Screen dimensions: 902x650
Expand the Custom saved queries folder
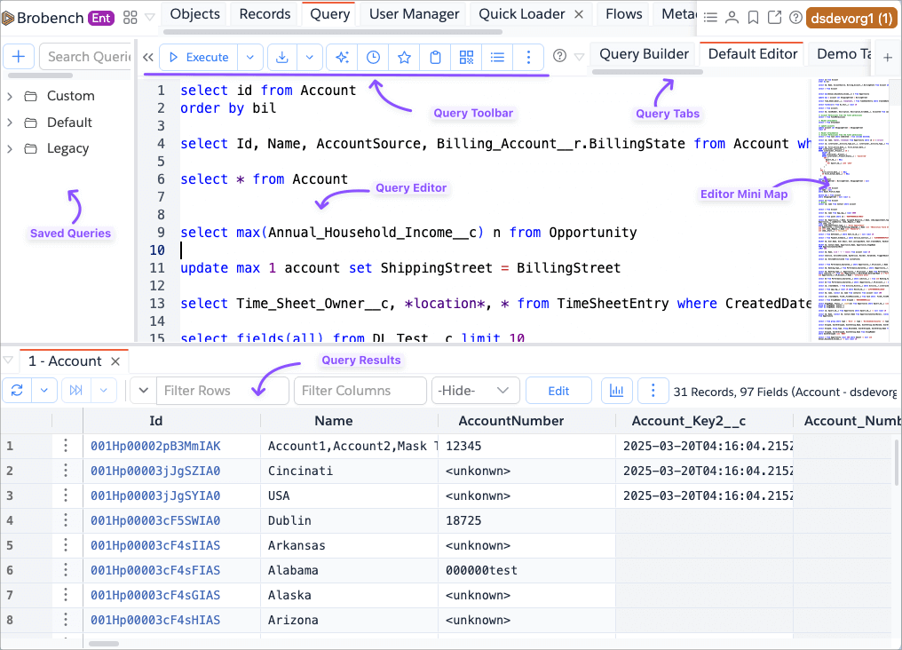click(x=10, y=96)
